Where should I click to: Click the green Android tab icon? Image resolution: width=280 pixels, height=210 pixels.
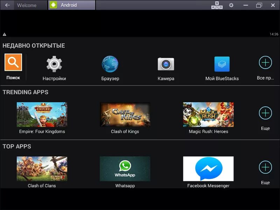point(53,5)
